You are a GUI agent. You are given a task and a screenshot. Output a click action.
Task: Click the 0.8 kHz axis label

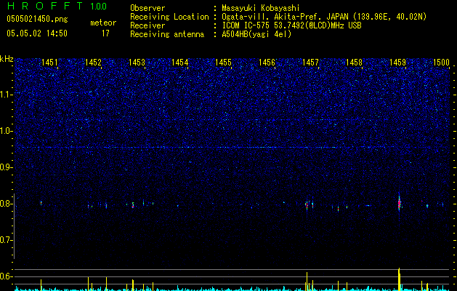6,204
